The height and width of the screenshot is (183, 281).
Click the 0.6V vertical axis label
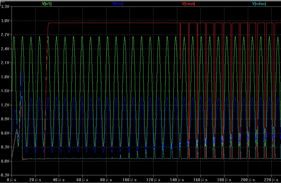point(5,133)
